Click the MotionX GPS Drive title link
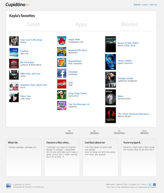The width and height of the screenshot is (164, 193). pos(78,50)
